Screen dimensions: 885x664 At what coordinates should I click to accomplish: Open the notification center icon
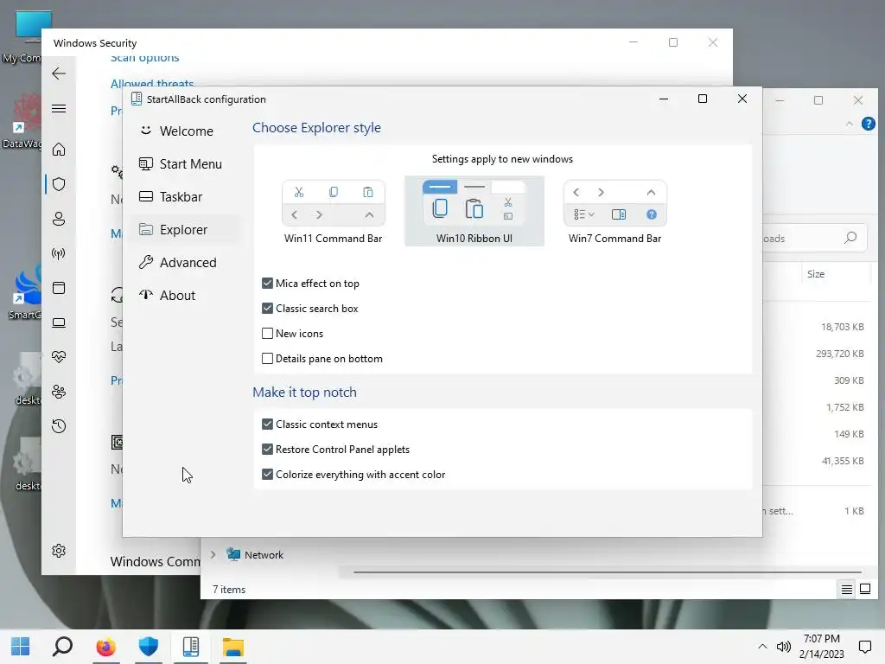click(x=864, y=647)
